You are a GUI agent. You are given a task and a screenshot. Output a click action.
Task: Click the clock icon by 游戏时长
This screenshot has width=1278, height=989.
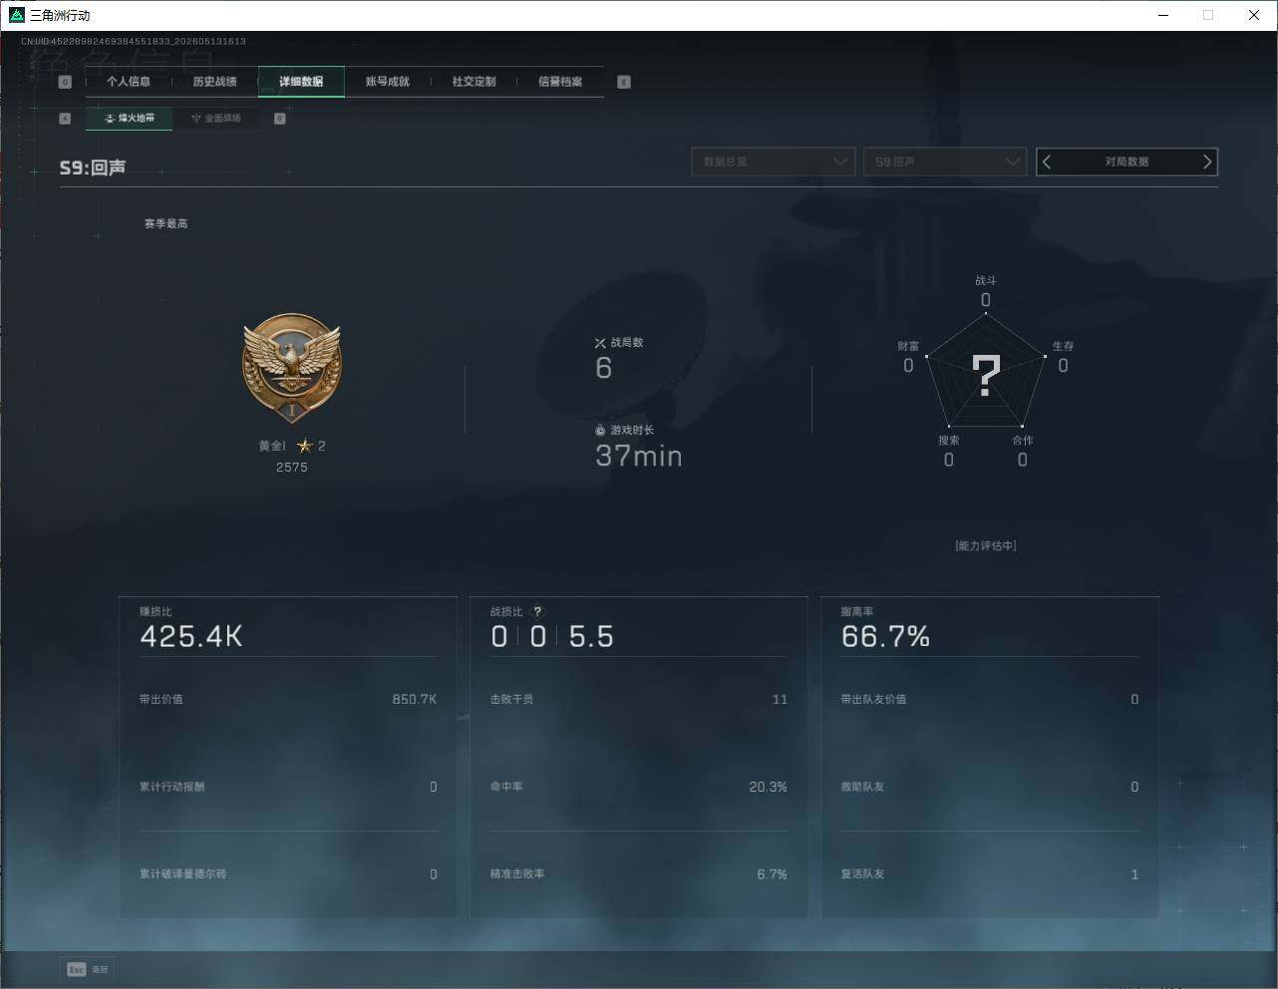point(600,431)
